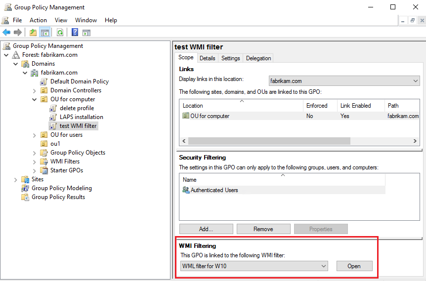Viewport: 426px width, 281px height.
Task: Click the Links list scroll right arrow
Action: 415,141
